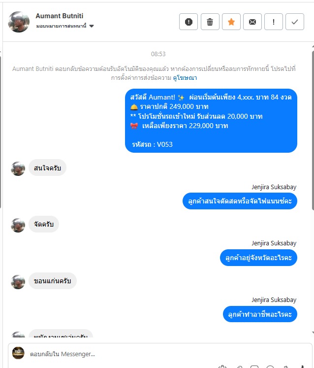Delete the conversation with the trash icon

click(210, 22)
